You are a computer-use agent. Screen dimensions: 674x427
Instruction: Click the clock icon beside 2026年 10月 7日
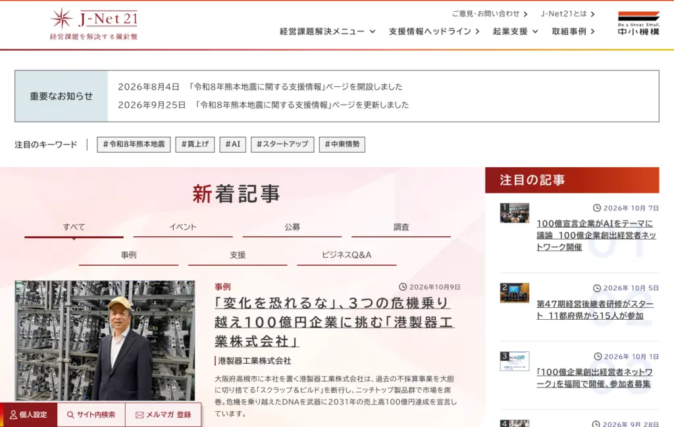click(x=597, y=208)
